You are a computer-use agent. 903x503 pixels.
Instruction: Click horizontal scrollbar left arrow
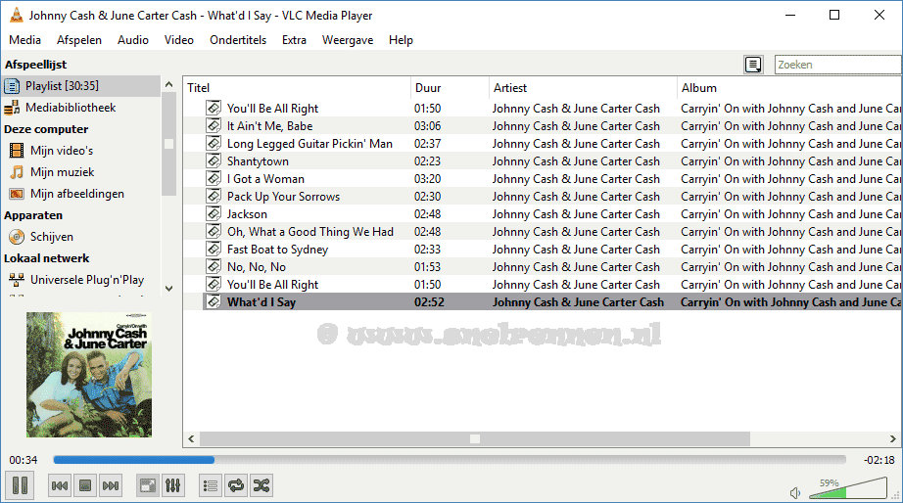point(191,439)
